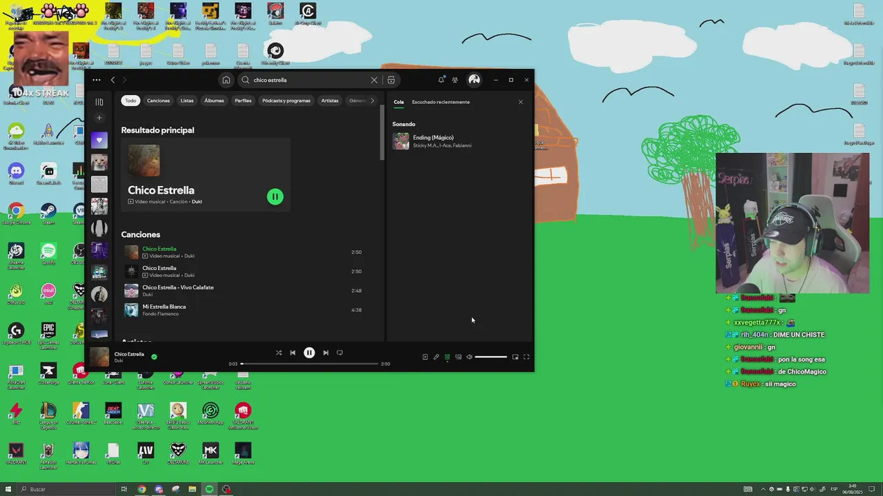Seek in the song progress bar
The image size is (883, 496).
point(309,364)
